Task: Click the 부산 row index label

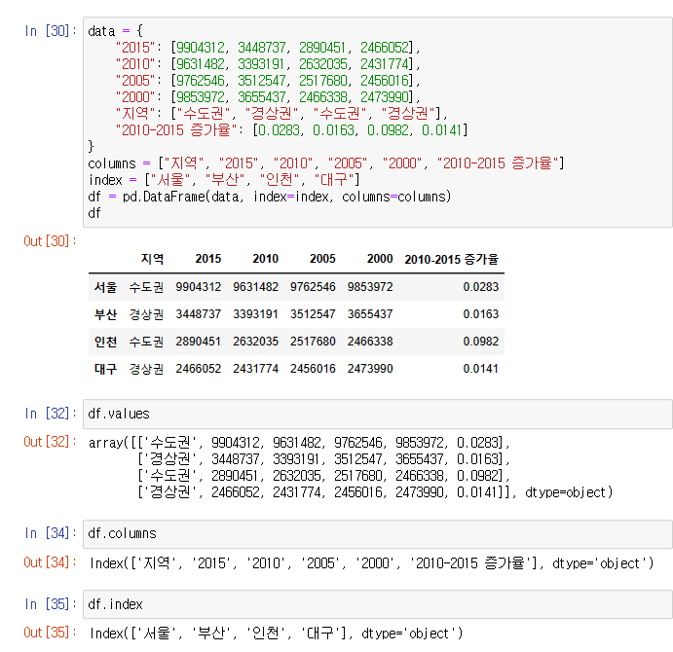Action: tap(105, 314)
